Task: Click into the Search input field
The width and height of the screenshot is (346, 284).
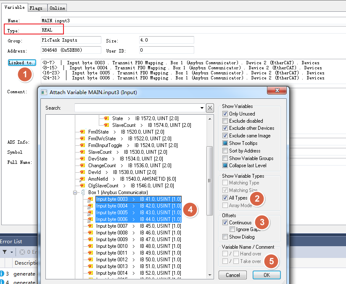Action: [x=137, y=108]
